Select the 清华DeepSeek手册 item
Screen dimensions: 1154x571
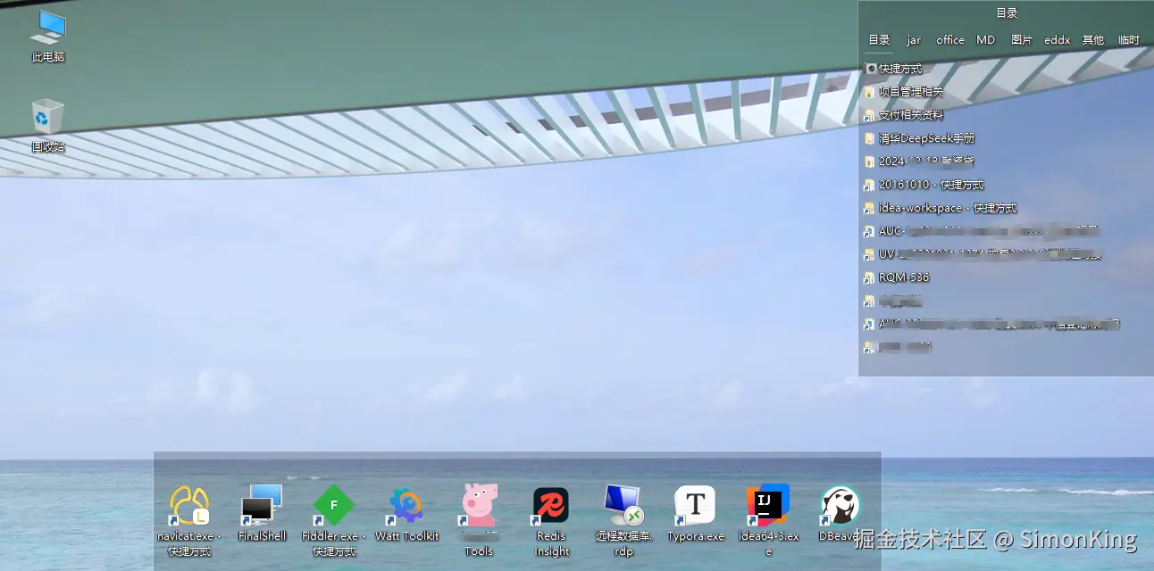[x=920, y=138]
